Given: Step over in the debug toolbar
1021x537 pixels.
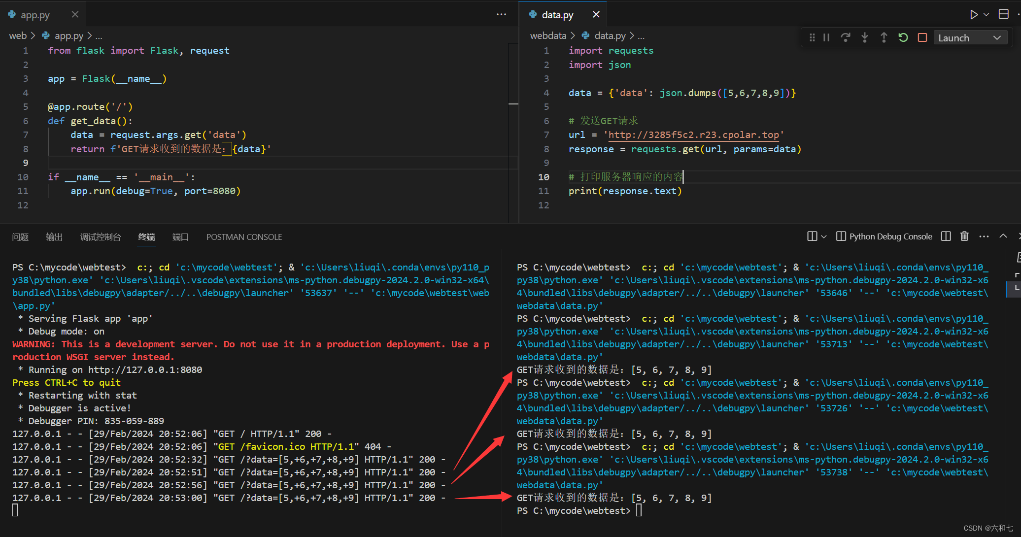Looking at the screenshot, I should pos(846,37).
